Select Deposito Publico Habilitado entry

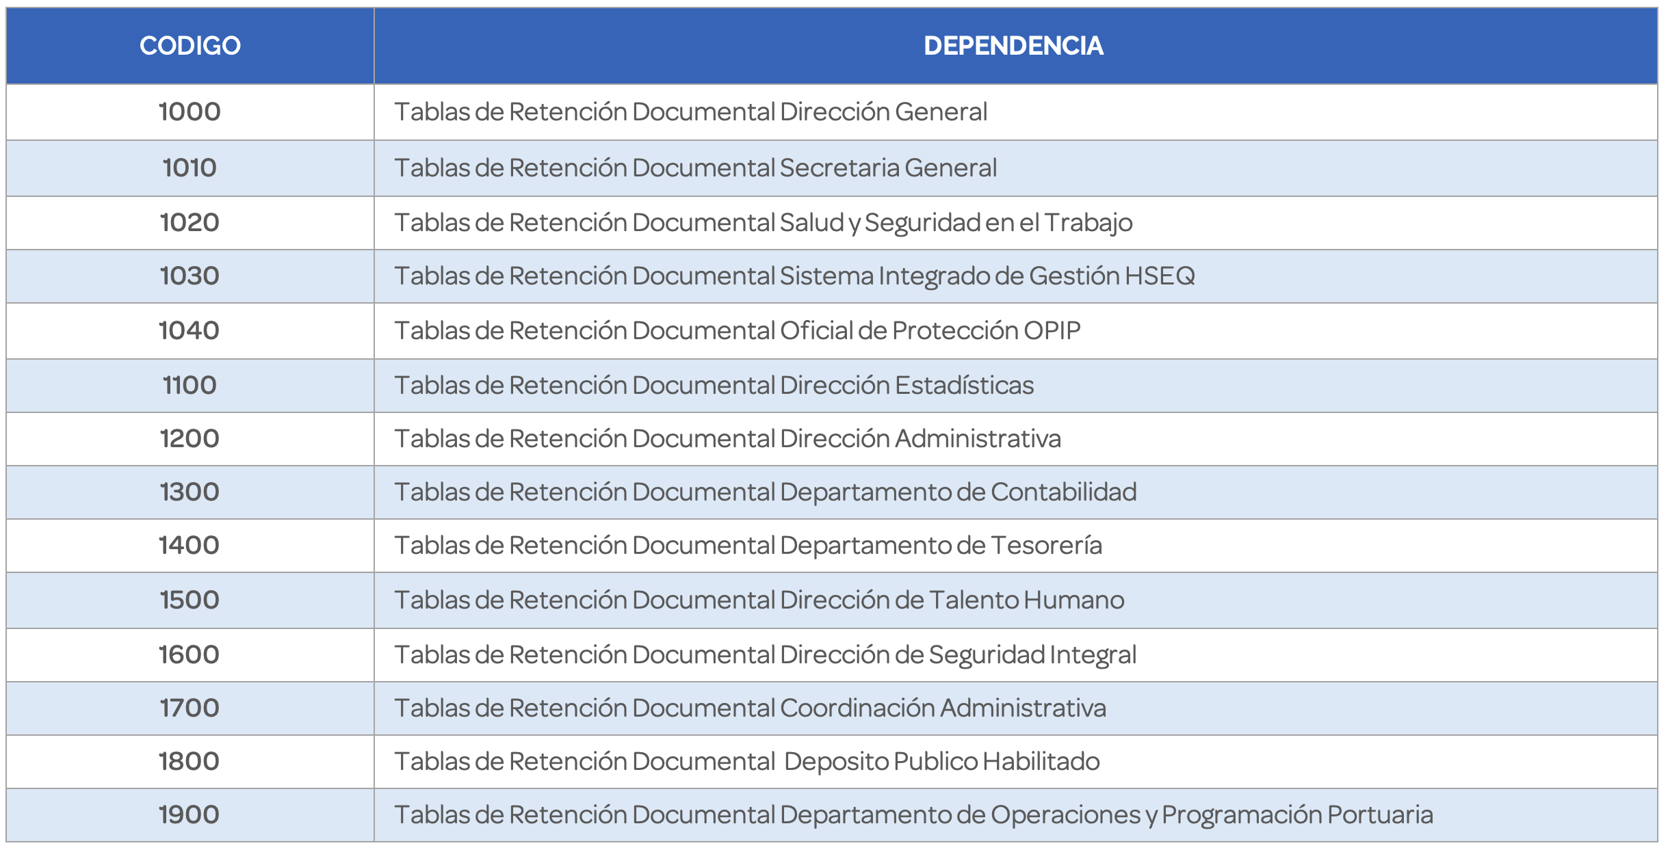747,762
